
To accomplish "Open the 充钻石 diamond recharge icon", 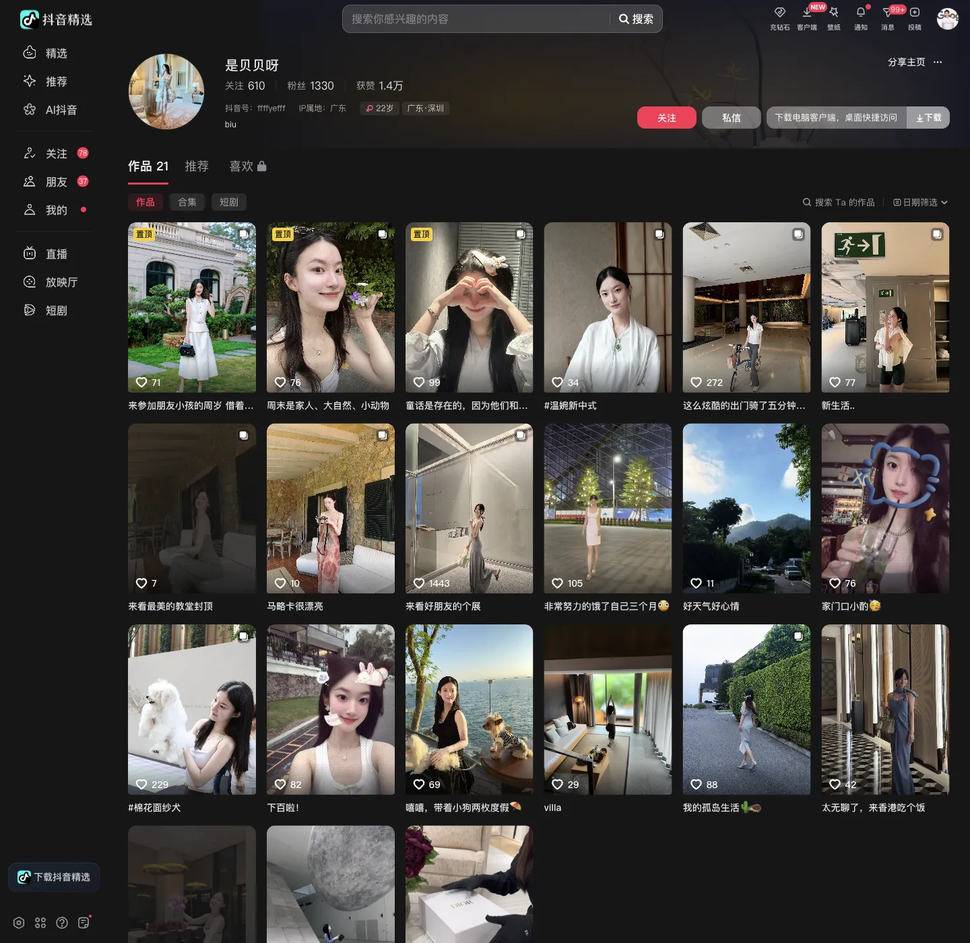I will [780, 12].
